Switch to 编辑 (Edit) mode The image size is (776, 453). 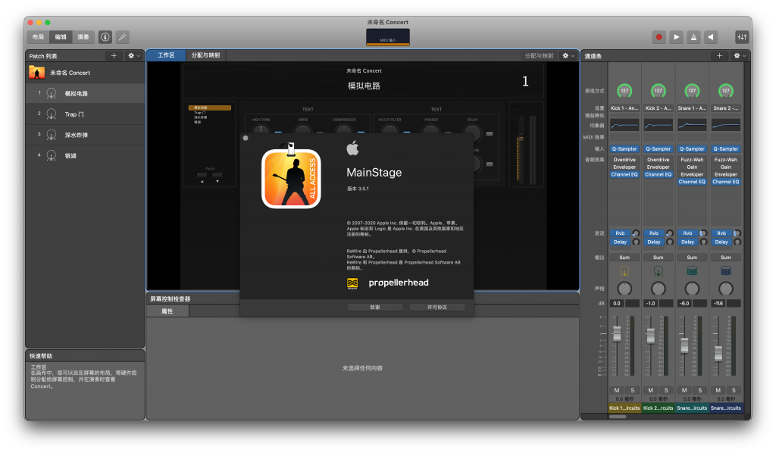pos(61,37)
